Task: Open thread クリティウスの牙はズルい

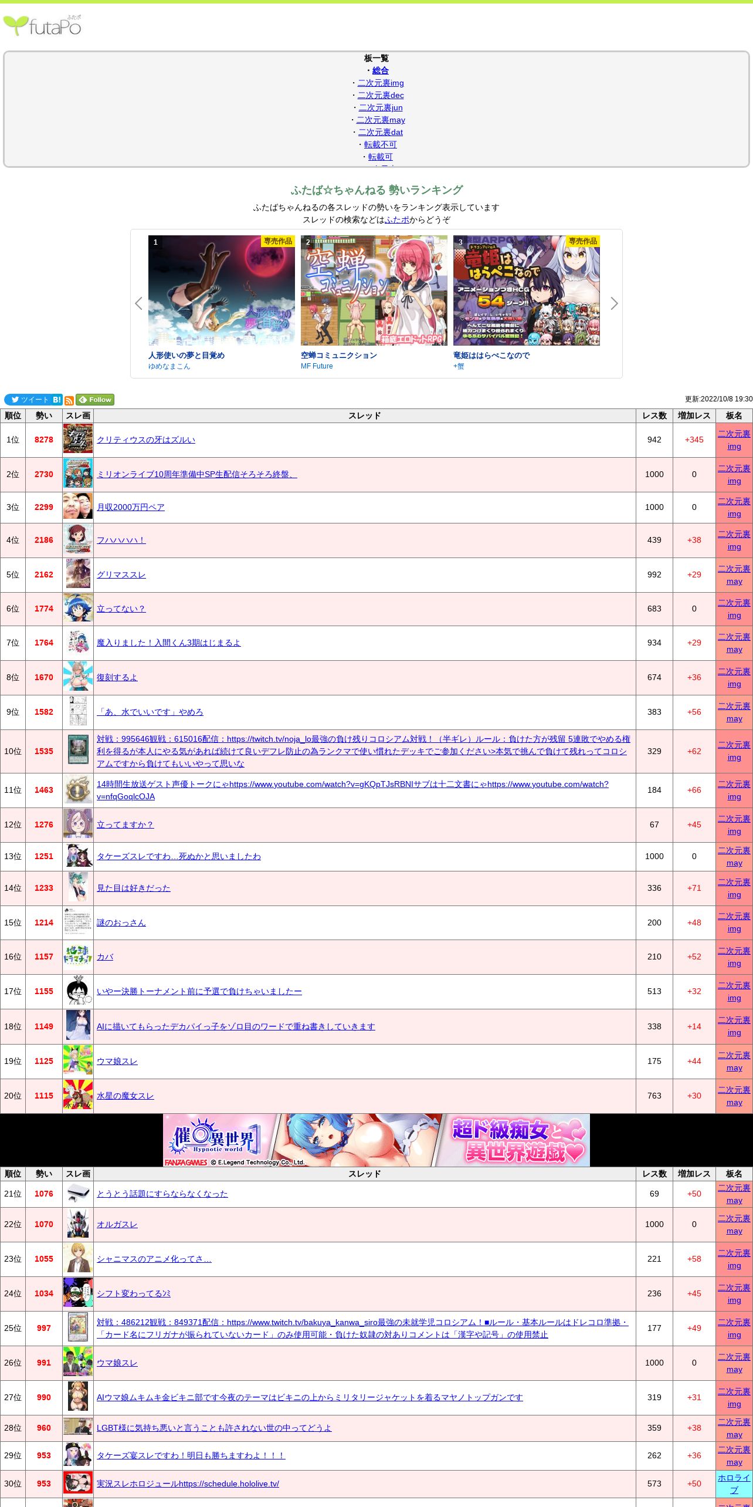Action: pyautogui.click(x=146, y=440)
